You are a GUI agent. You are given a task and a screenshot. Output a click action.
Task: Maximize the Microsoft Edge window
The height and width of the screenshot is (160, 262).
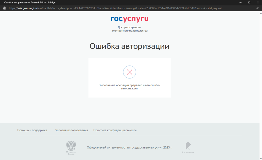tap(249, 2)
